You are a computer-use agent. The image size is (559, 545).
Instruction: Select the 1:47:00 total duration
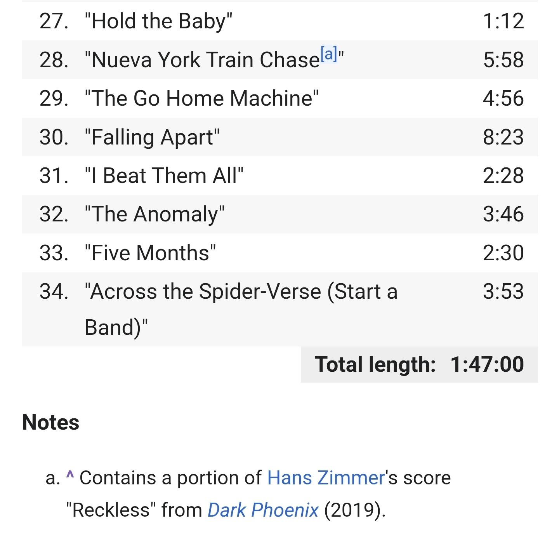pyautogui.click(x=487, y=364)
